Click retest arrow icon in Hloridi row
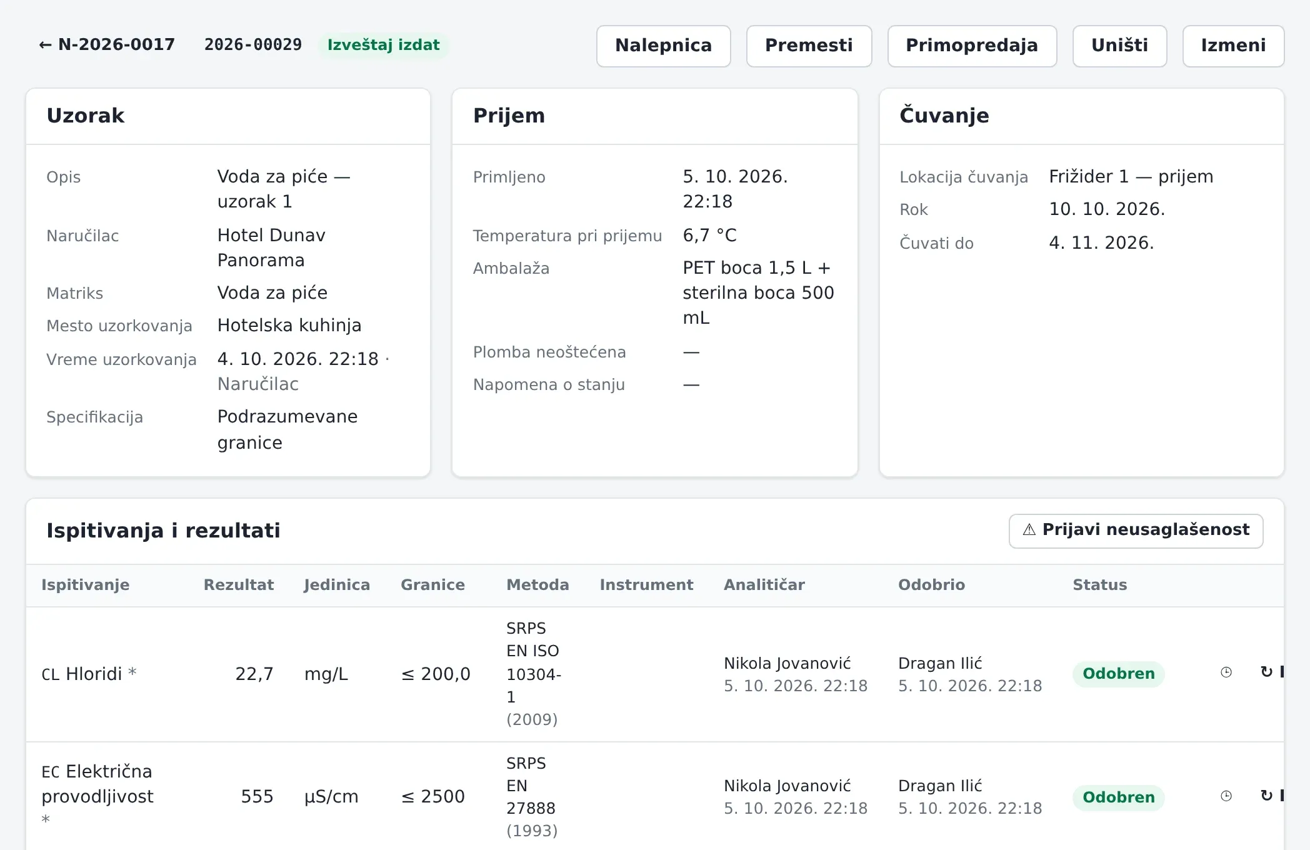 [x=1266, y=672]
